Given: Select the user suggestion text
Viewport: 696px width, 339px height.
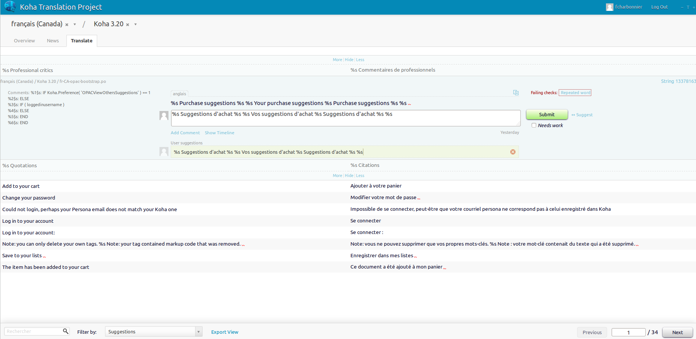Looking at the screenshot, I should (268, 152).
